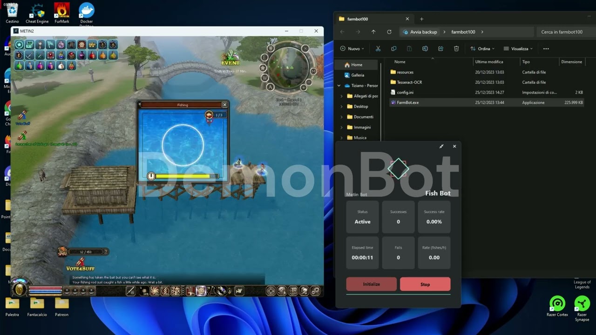
Task: Click the star button on minimap ring
Action: click(263, 67)
